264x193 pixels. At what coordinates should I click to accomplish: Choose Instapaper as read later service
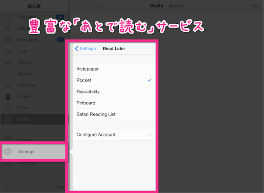pyautogui.click(x=114, y=69)
